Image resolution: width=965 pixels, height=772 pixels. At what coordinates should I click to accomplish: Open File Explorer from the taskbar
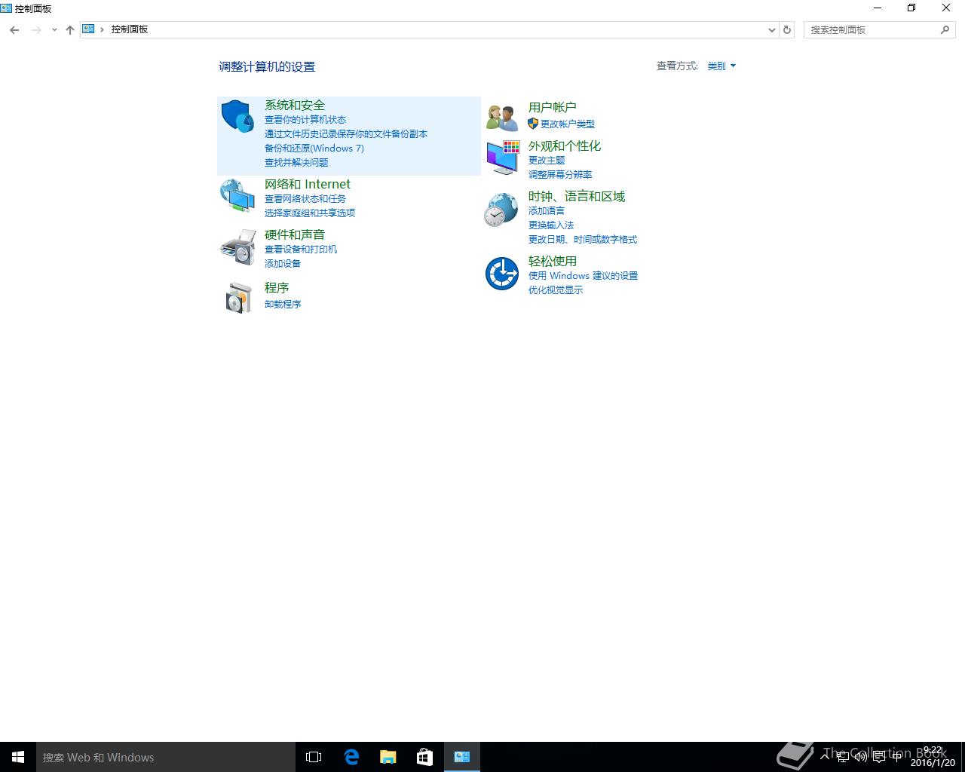(x=388, y=757)
